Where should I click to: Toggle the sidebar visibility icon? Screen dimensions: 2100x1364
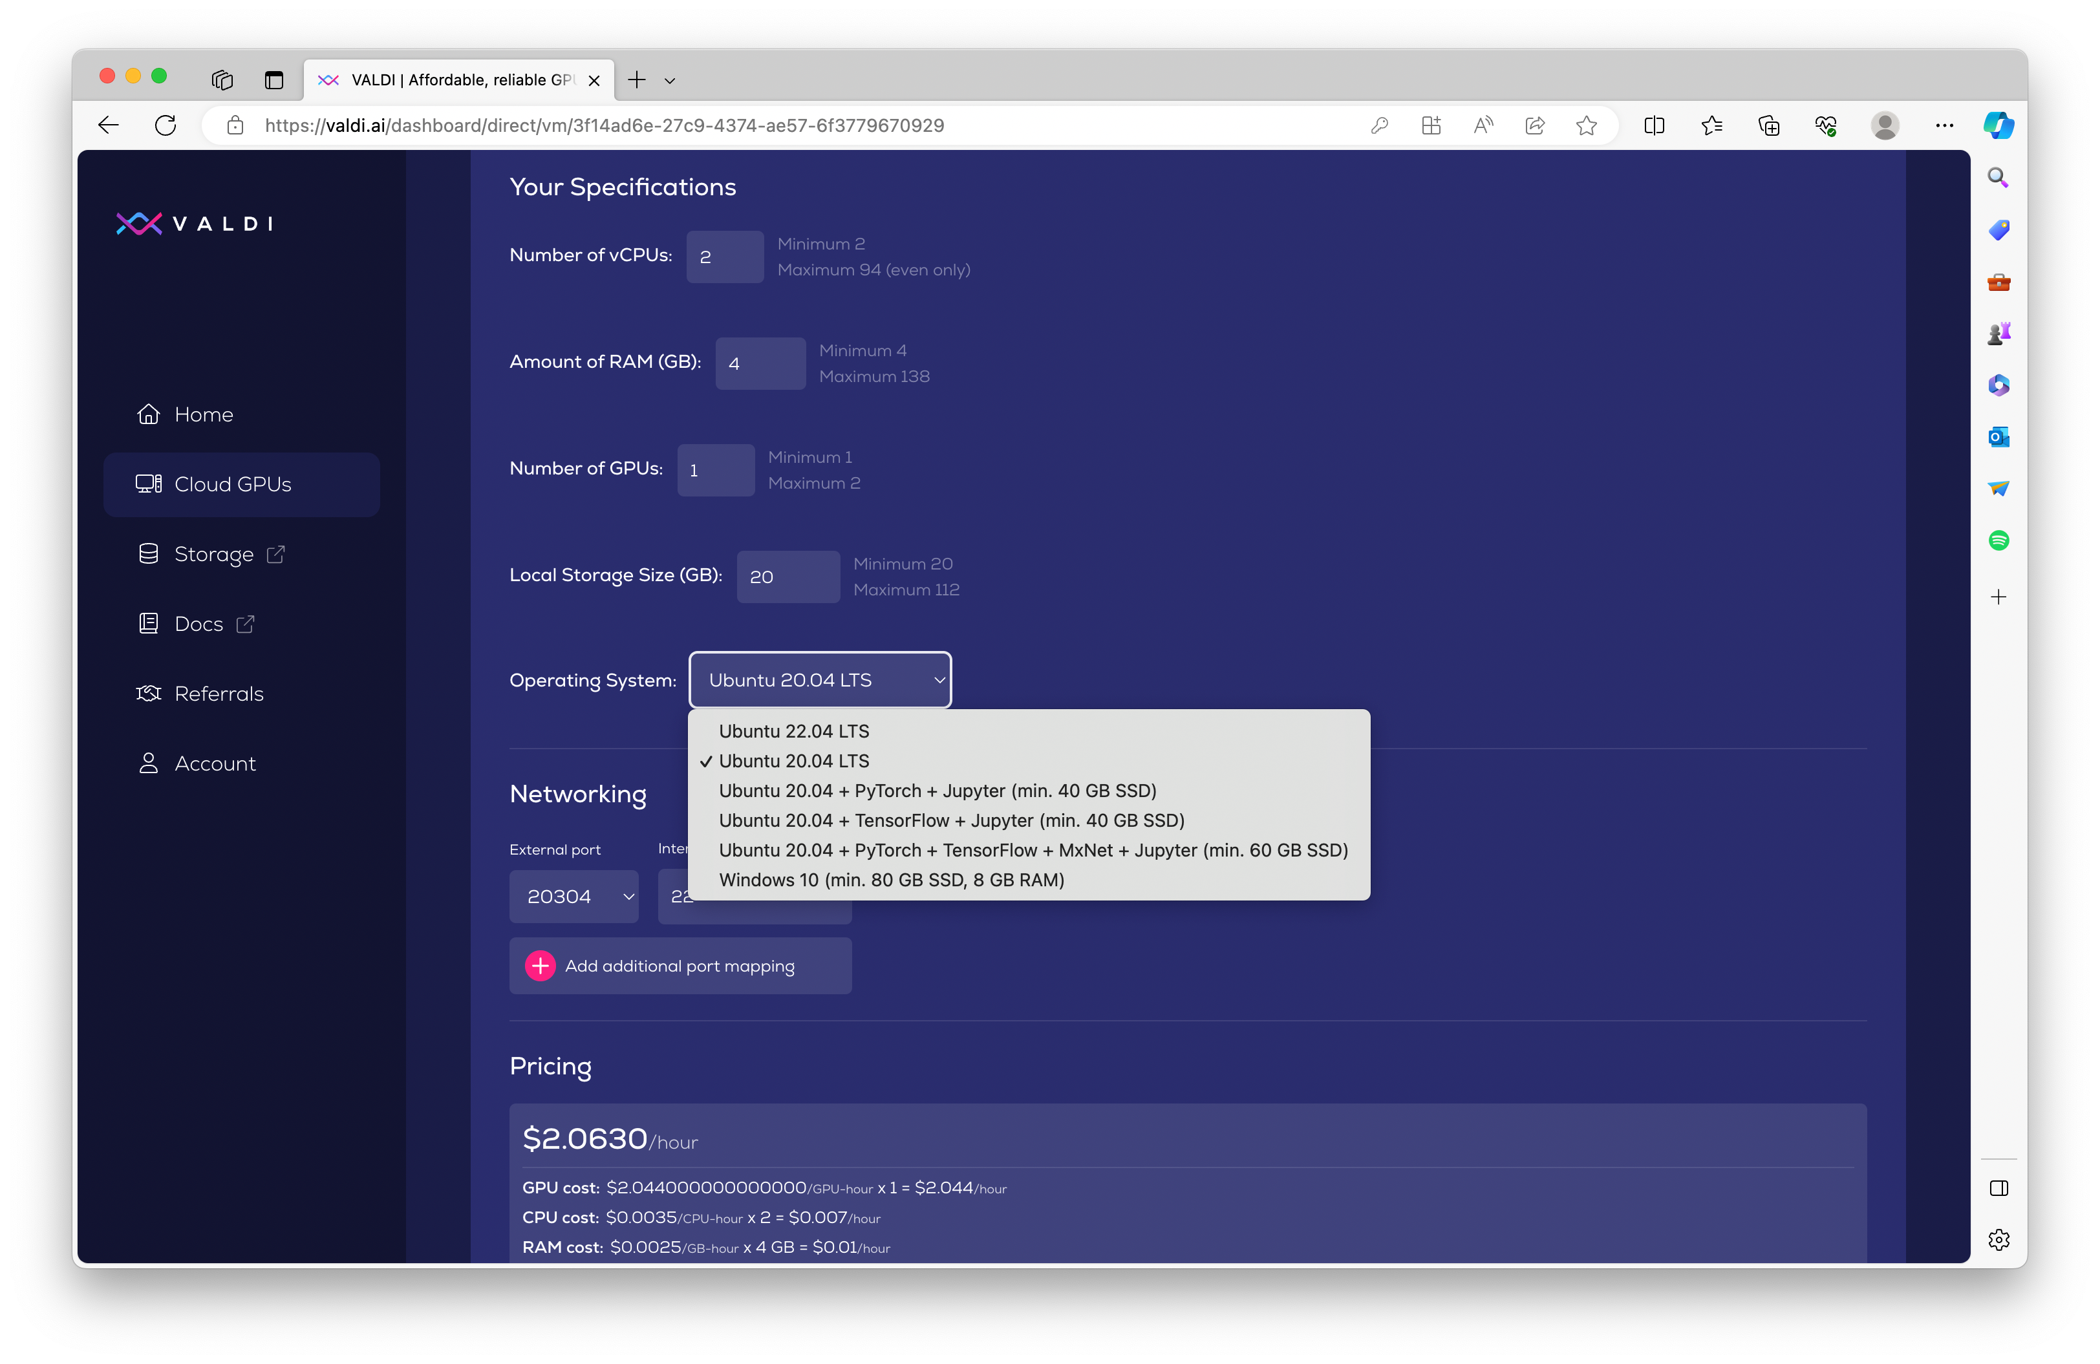point(1998,1188)
